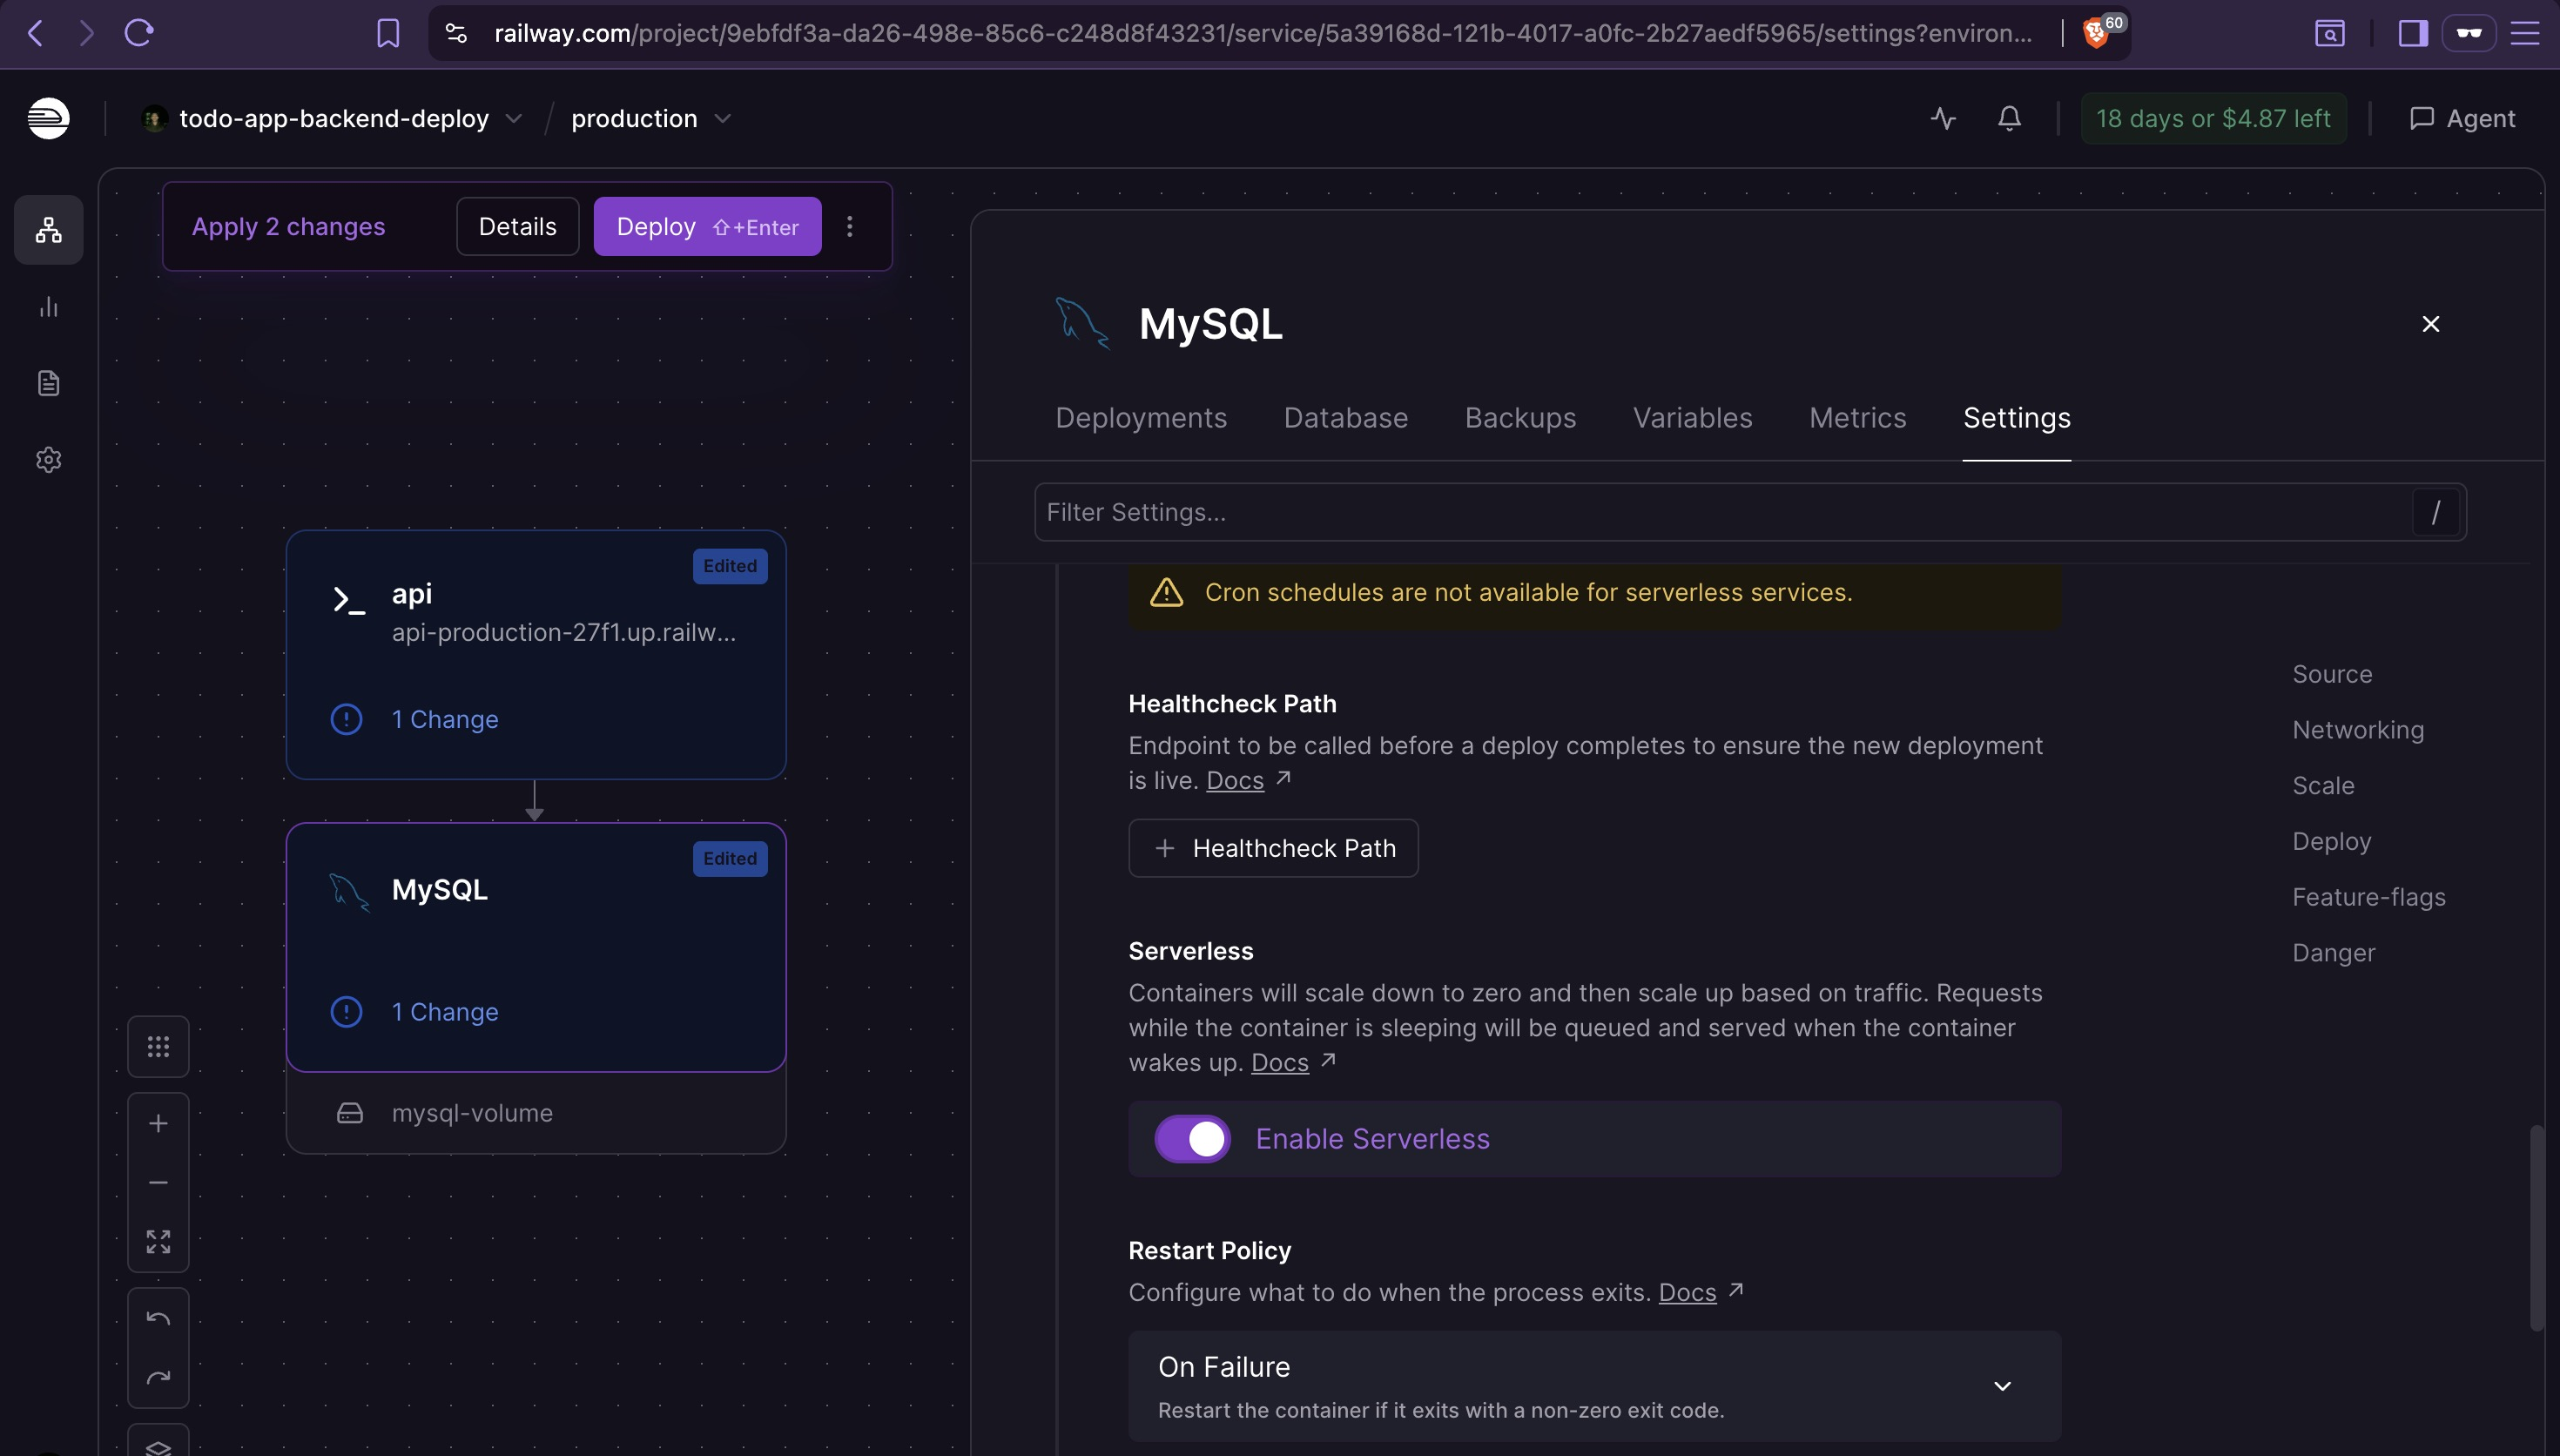
Task: Open project settings gear in sidebar
Action: (x=48, y=460)
